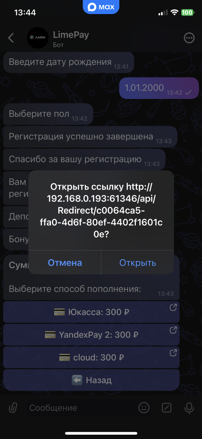
Task: Choose Юкасса: 300 ₽ payment method
Action: [91, 312]
